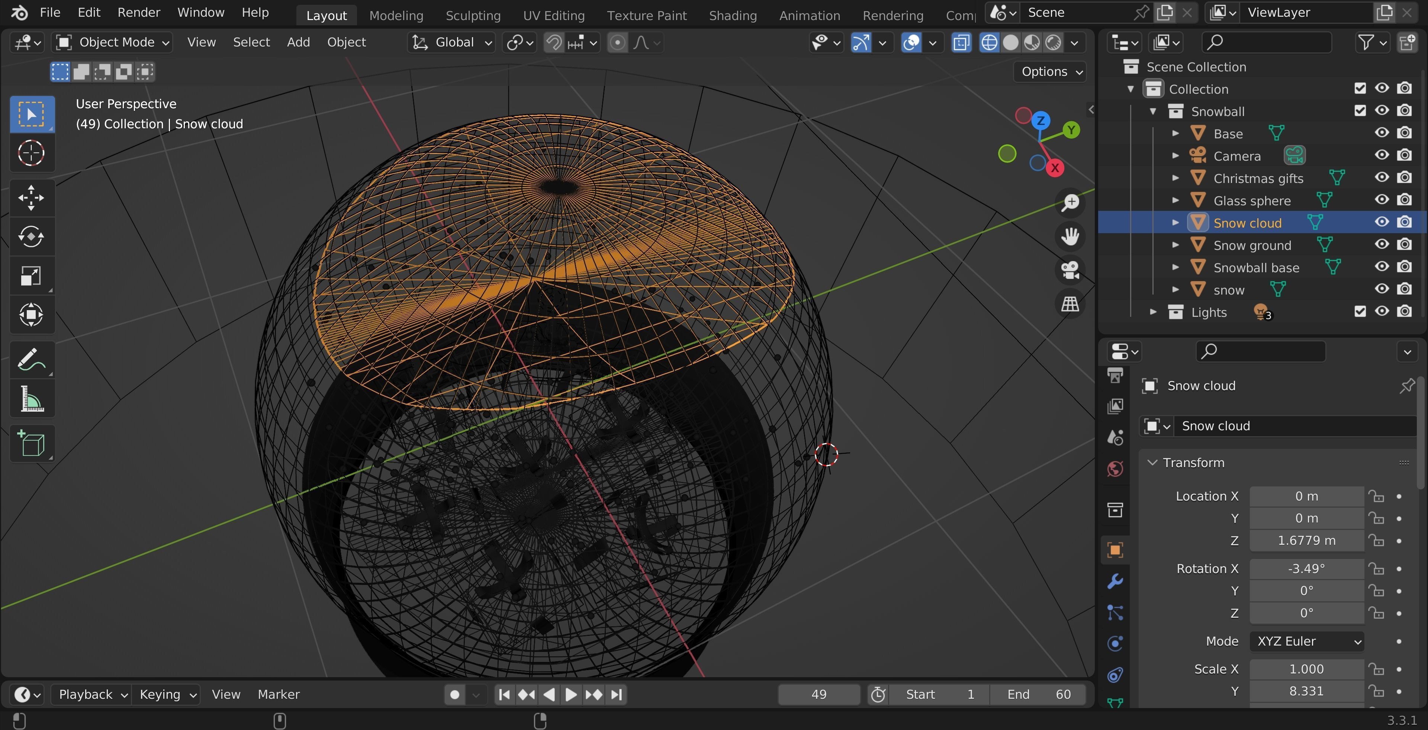This screenshot has width=1428, height=730.
Task: Select the Transform tool
Action: [32, 315]
